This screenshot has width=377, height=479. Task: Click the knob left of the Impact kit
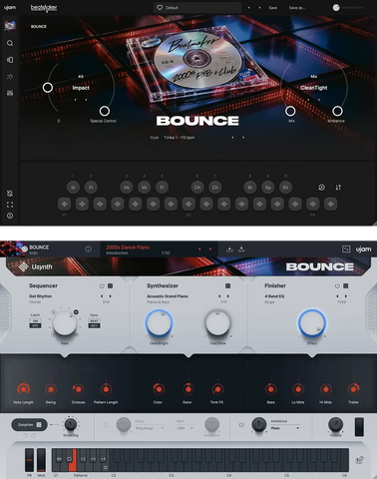(x=48, y=88)
